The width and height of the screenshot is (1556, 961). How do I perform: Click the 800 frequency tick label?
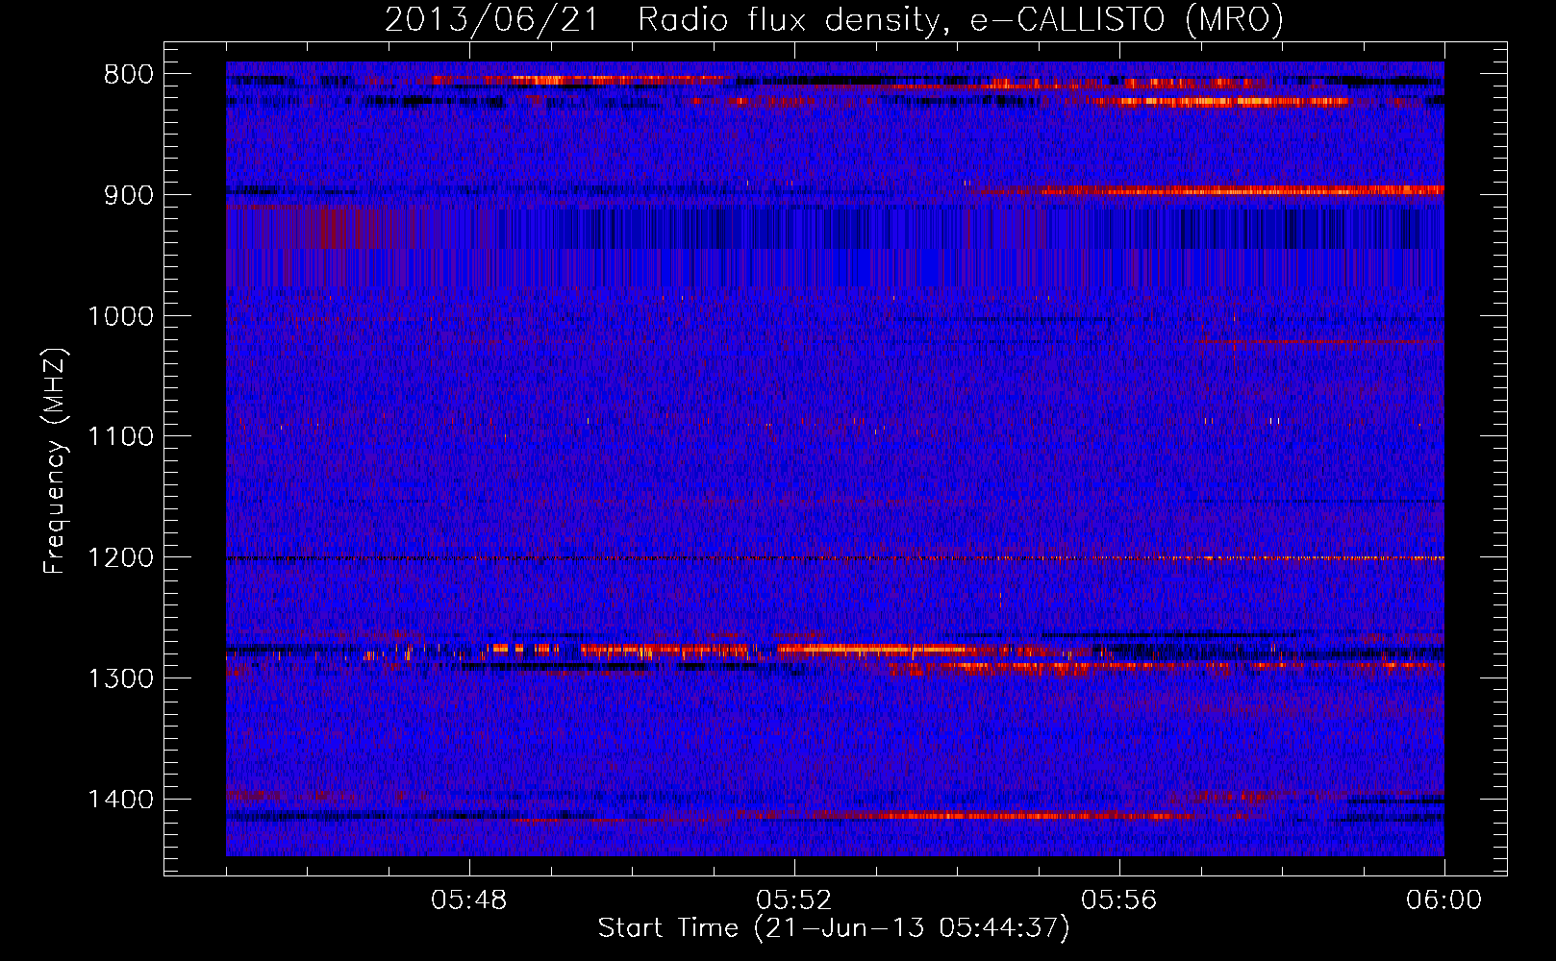pos(129,75)
